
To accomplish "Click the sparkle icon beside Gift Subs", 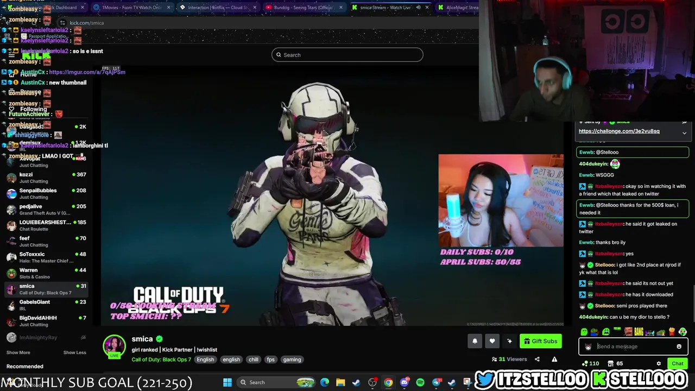I will [x=509, y=341].
